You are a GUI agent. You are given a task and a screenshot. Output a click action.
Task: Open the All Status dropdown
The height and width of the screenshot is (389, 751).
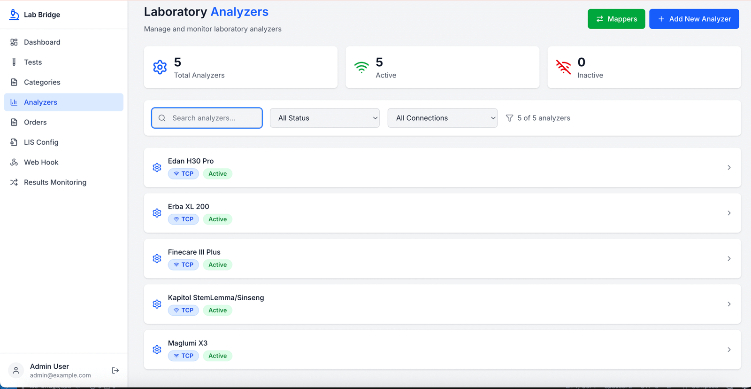click(324, 118)
